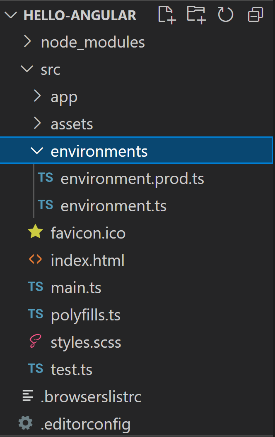Collapse the environments folder chevron
The height and width of the screenshot is (437, 275).
[x=37, y=150]
